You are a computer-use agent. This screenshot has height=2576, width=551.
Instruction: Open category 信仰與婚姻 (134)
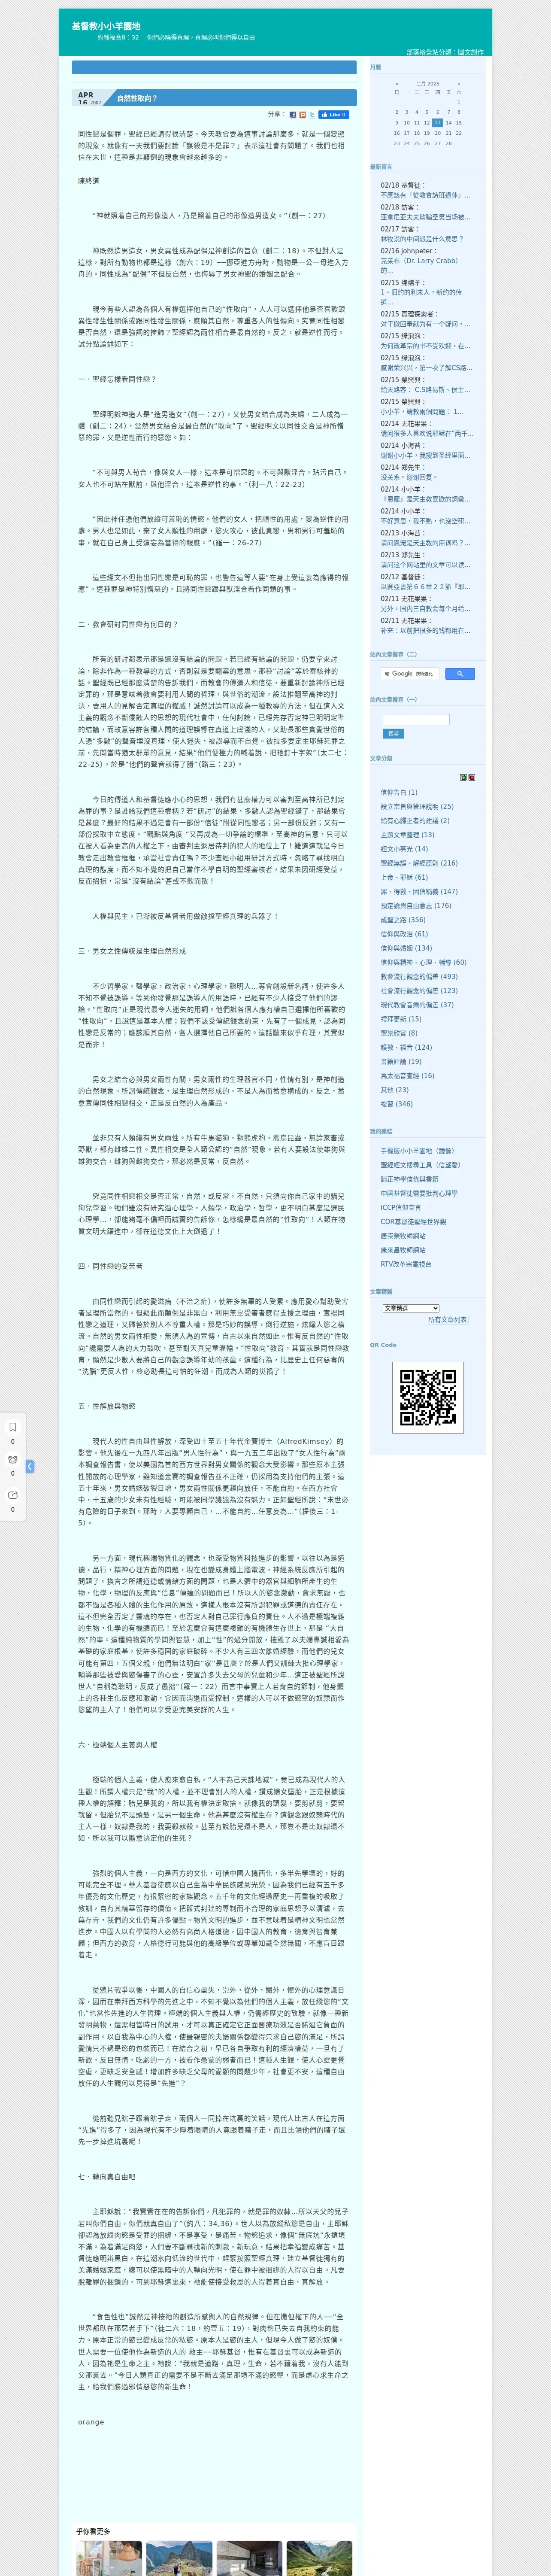tap(406, 948)
